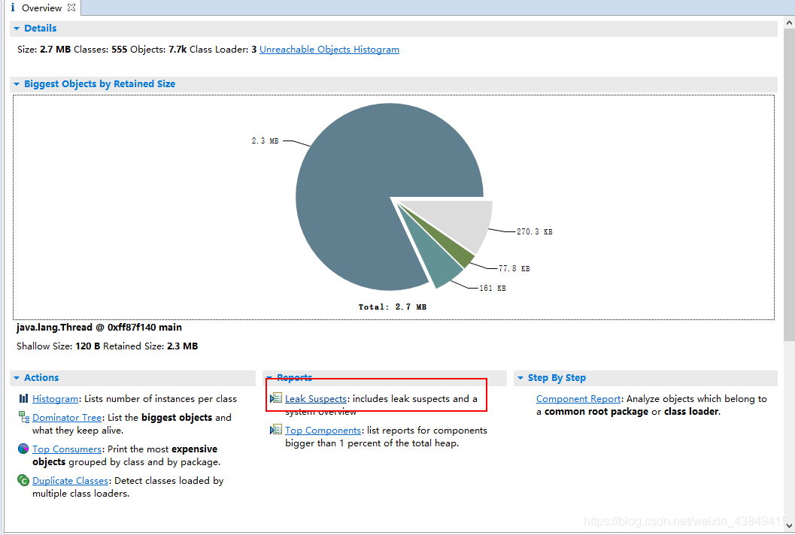
Task: Open the Histogram link
Action: pyautogui.click(x=55, y=399)
